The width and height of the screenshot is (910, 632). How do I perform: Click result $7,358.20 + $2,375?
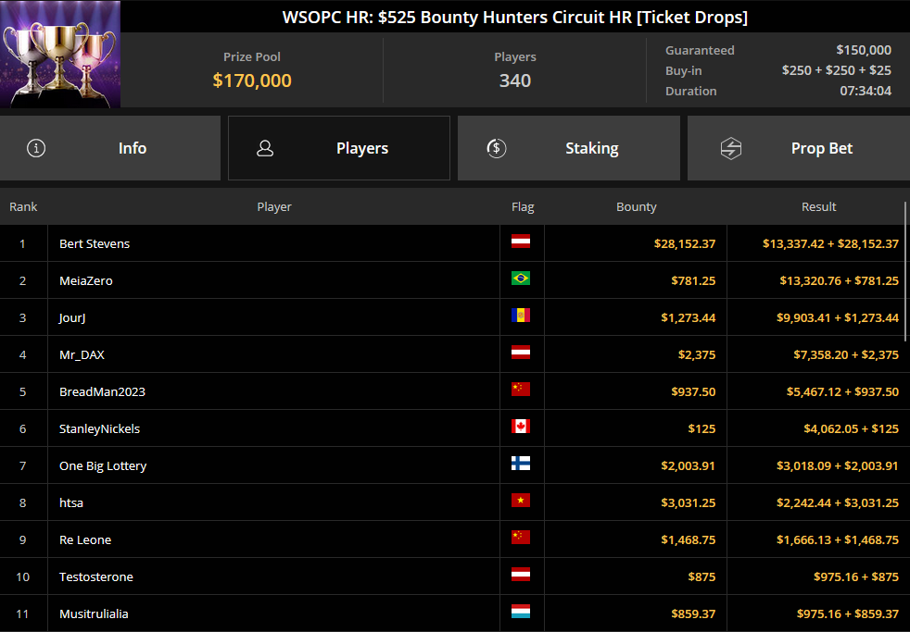(x=846, y=355)
